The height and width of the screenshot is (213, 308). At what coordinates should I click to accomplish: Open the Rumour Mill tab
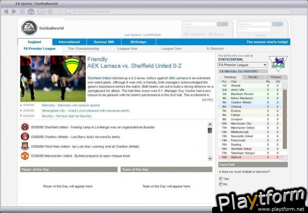pos(104,42)
